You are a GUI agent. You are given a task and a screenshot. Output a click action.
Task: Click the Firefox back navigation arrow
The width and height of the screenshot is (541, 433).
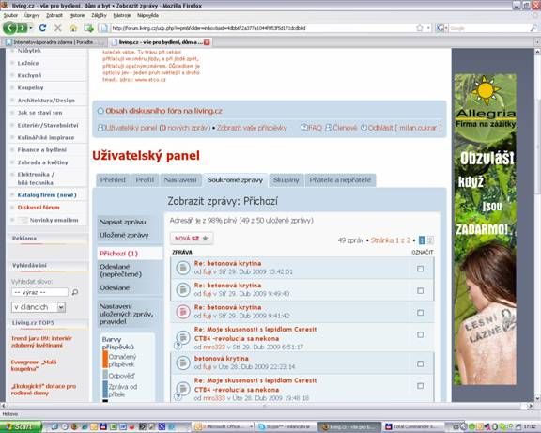pyautogui.click(x=9, y=28)
